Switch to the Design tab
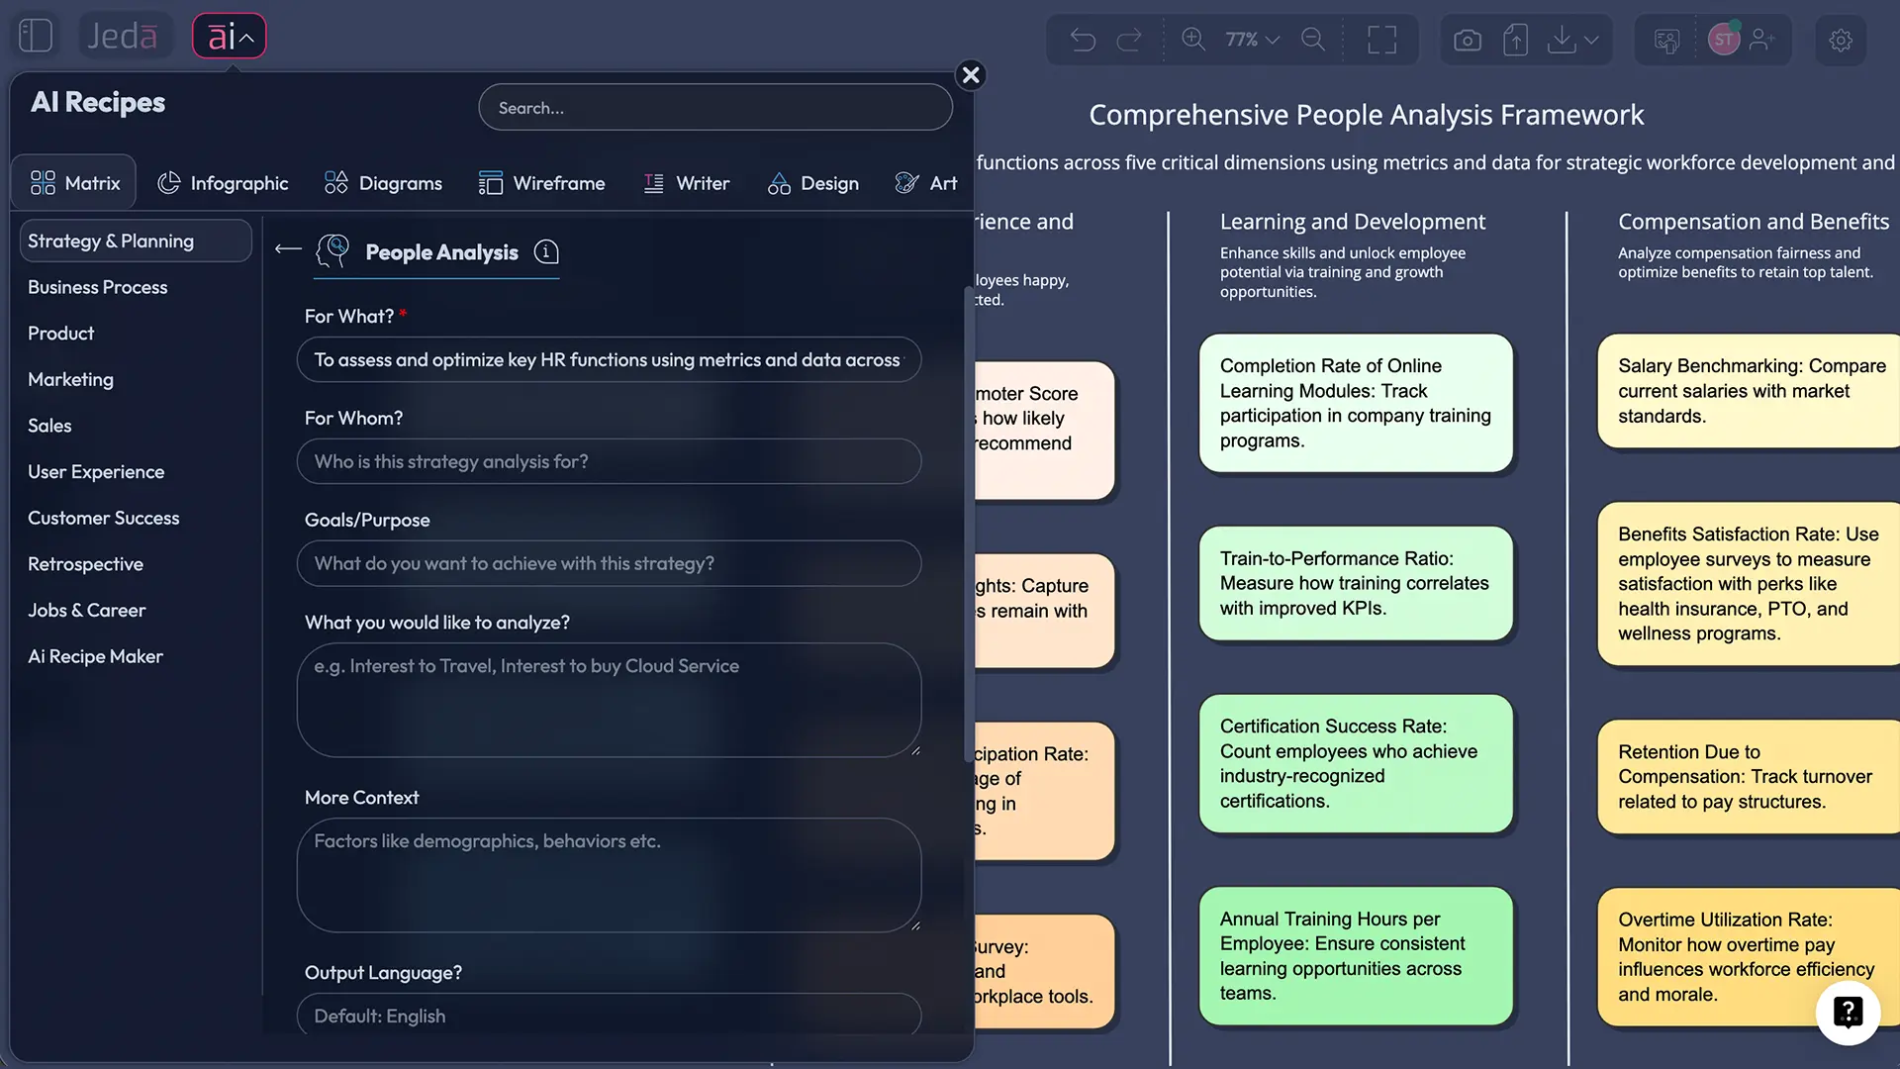1900x1069 pixels. click(x=813, y=182)
